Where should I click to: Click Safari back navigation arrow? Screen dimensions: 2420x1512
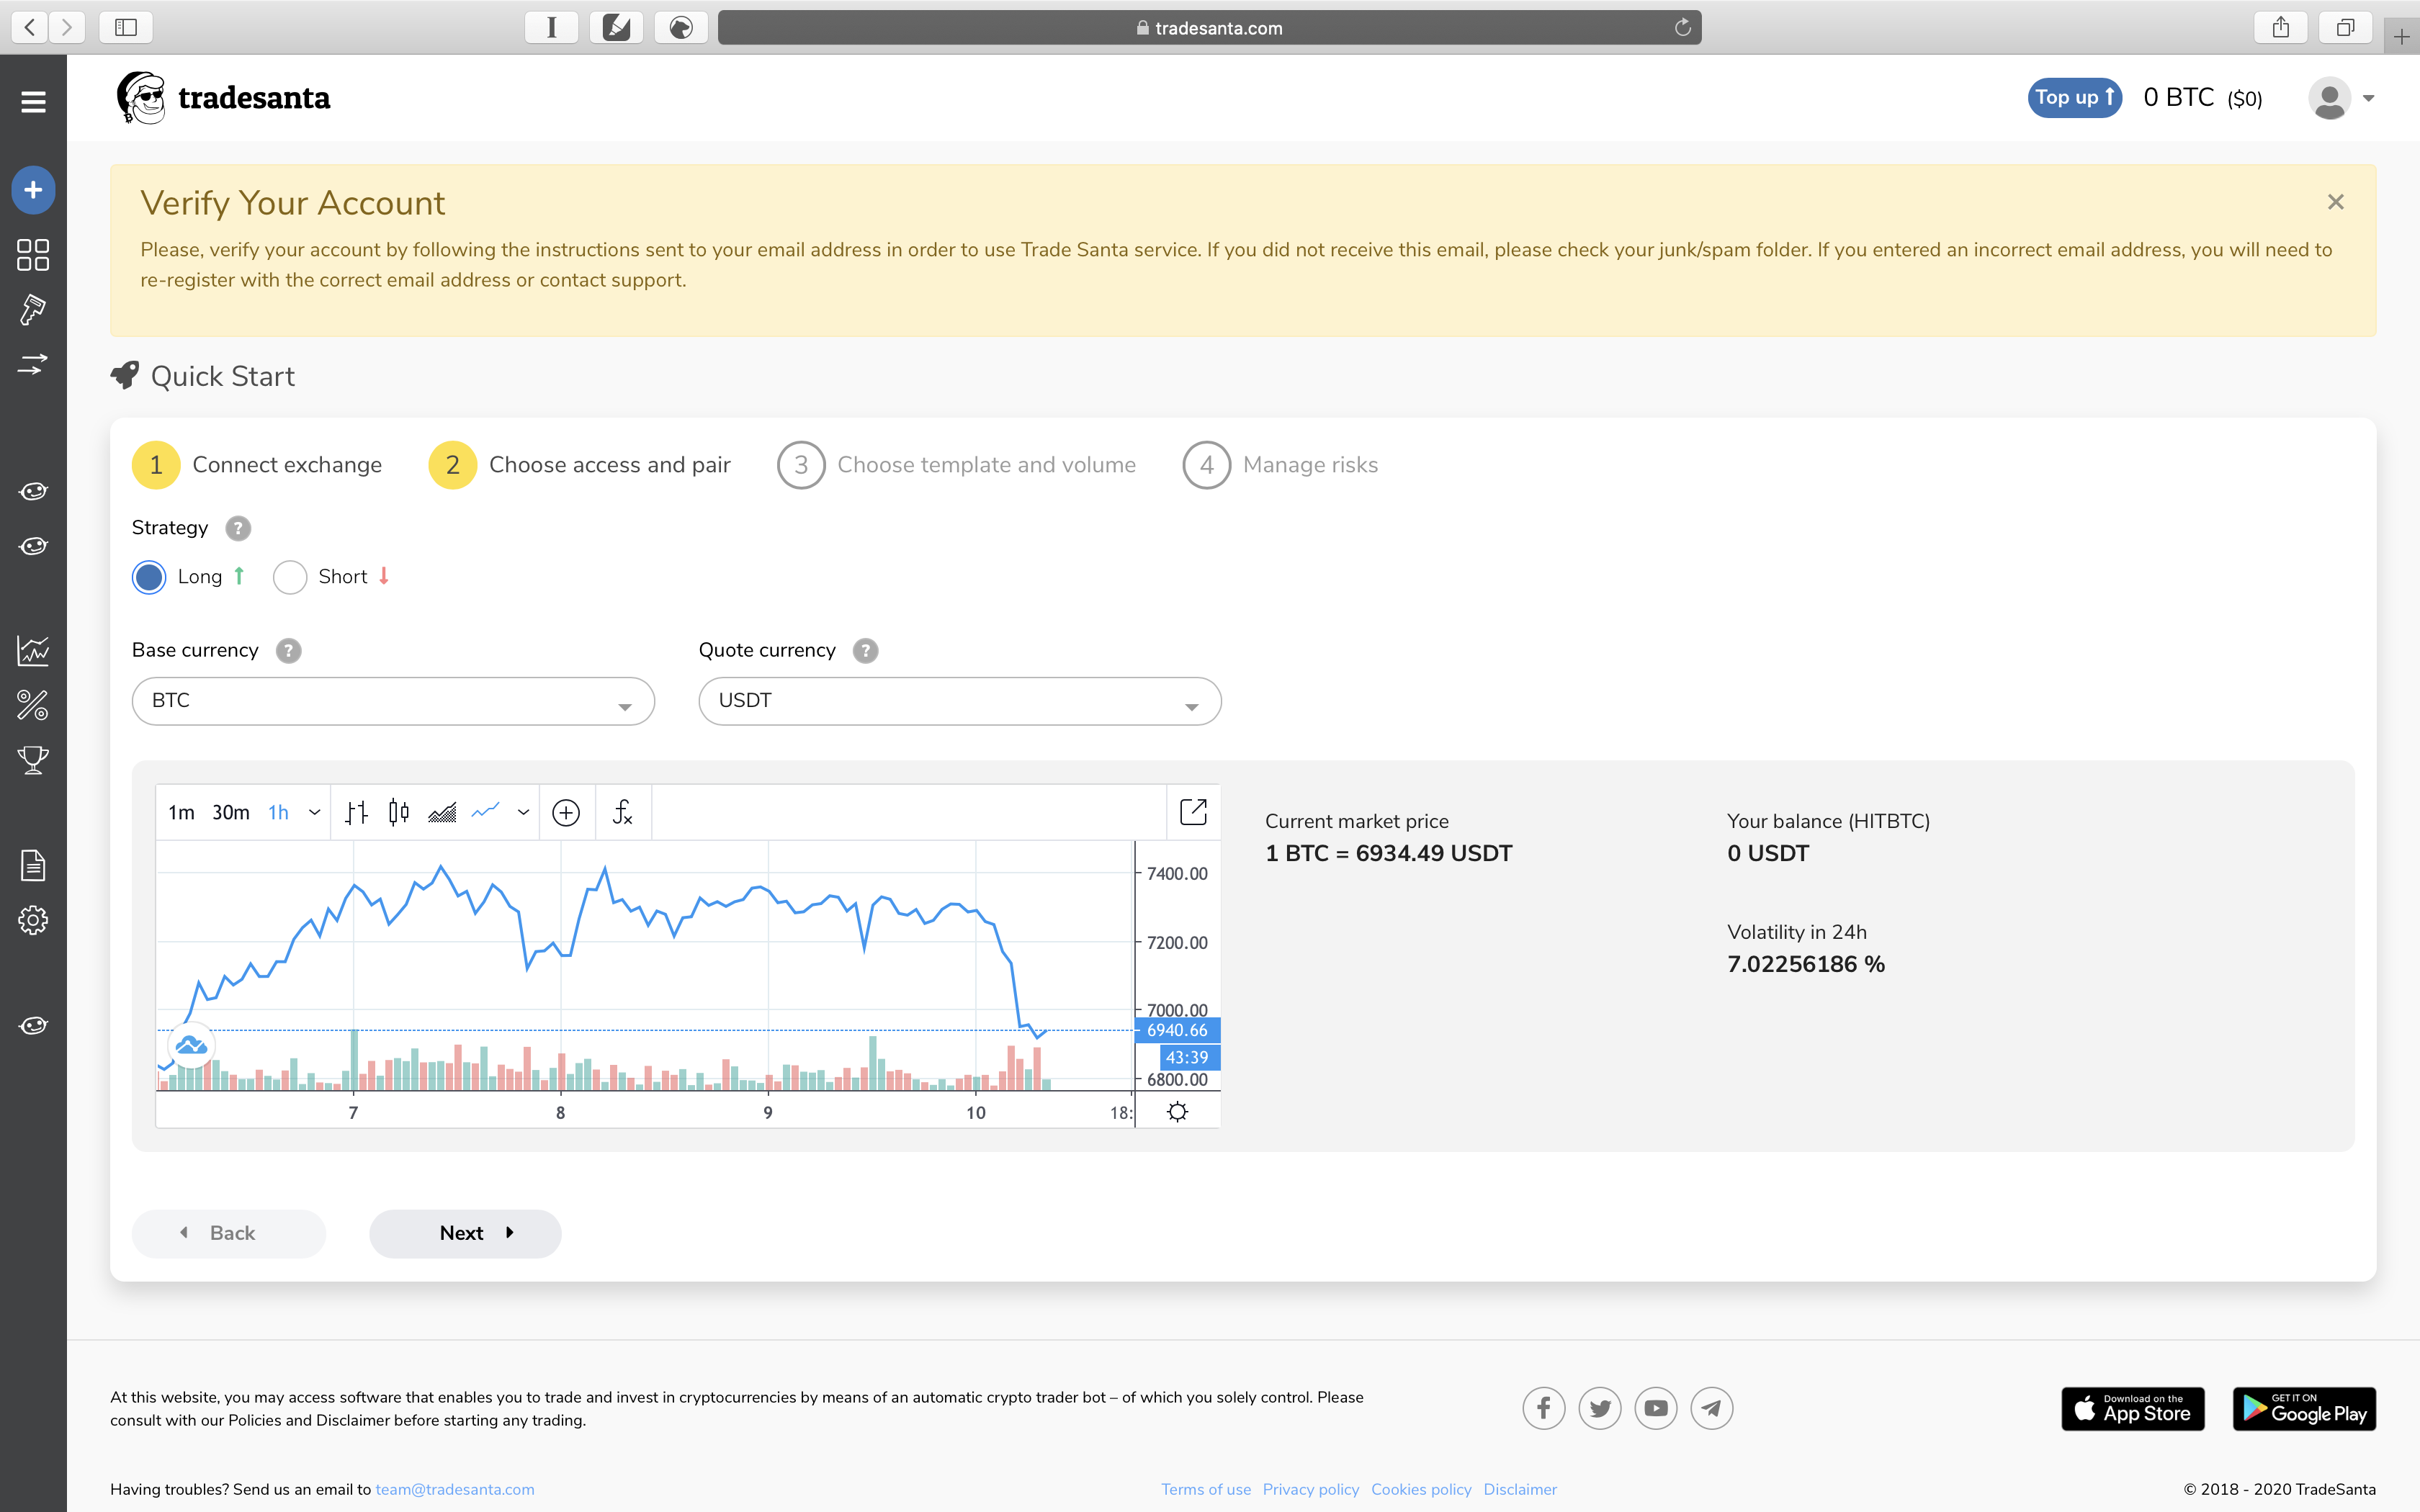point(30,27)
